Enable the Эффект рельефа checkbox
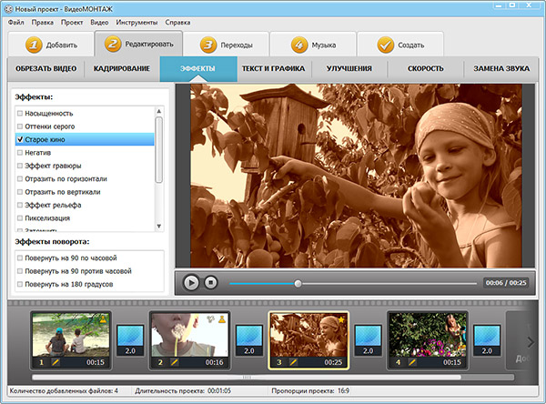 (20, 205)
